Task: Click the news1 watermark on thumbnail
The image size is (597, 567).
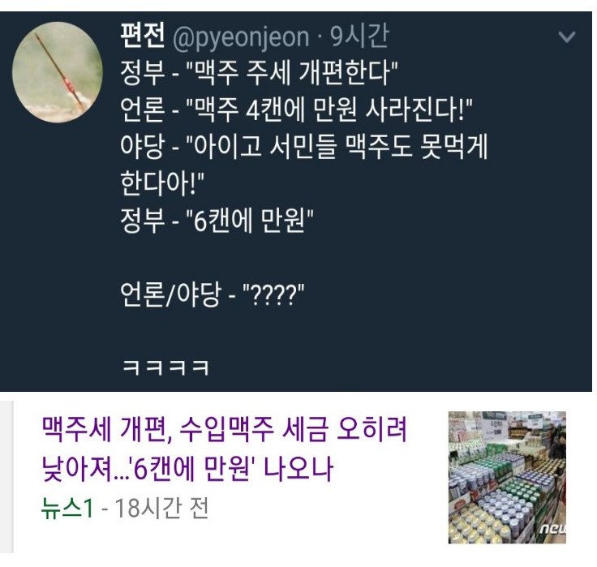Action: (x=553, y=528)
